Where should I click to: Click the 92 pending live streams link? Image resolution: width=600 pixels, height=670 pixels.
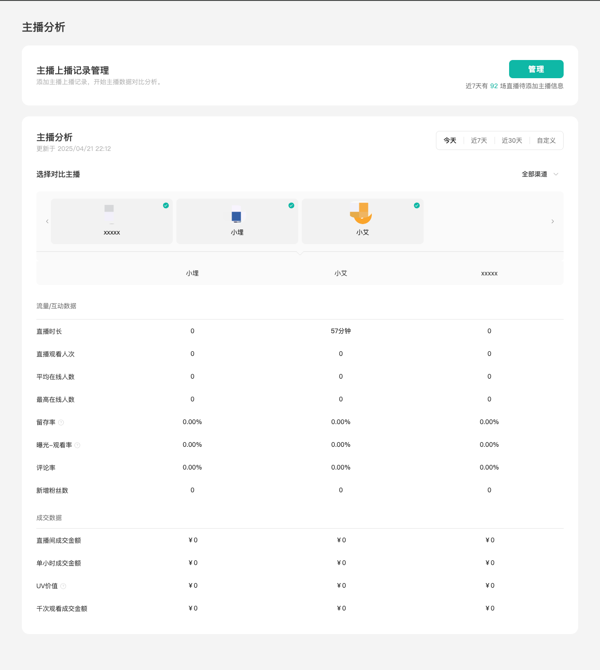coord(494,86)
